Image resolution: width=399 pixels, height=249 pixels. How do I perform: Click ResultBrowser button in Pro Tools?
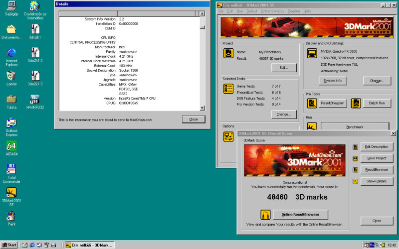tap(332, 103)
